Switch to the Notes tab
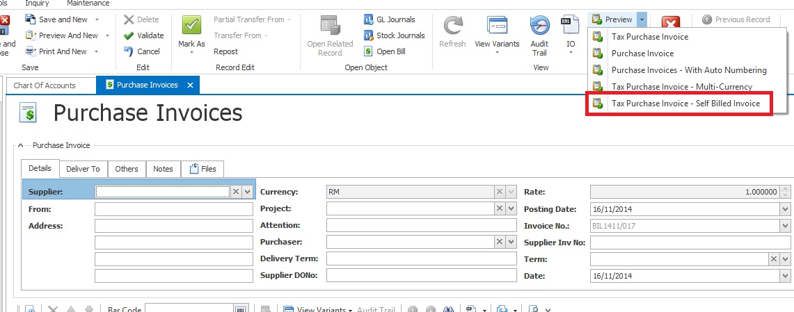This screenshot has height=312, width=794. tap(164, 169)
